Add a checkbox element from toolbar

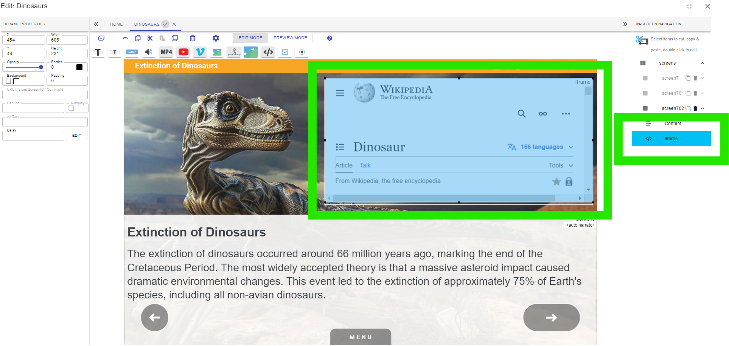click(285, 52)
